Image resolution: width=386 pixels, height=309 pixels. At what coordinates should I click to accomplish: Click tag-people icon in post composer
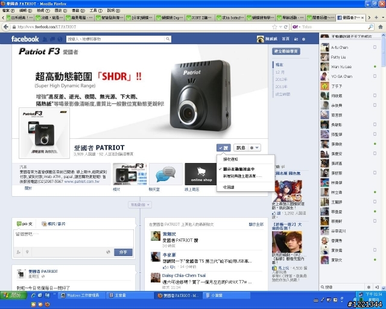click(x=19, y=252)
